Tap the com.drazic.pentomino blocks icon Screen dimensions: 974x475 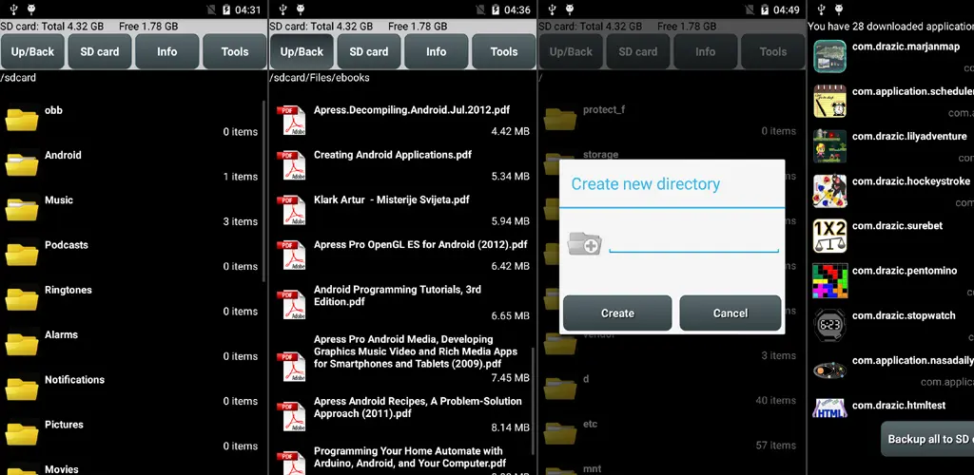829,281
